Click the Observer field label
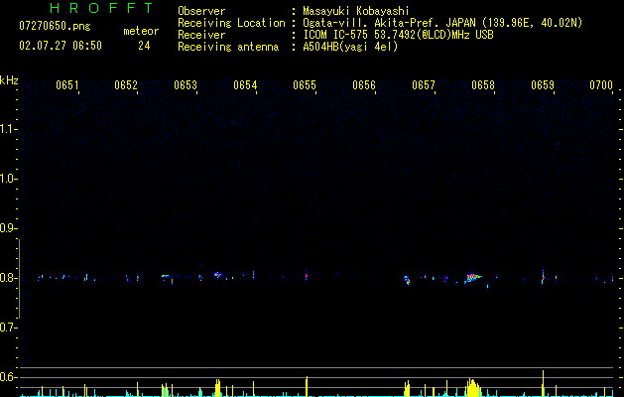The height and width of the screenshot is (397, 624). point(201,11)
